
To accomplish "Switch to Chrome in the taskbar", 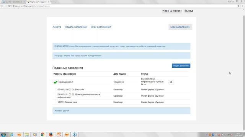I will tap(42, 134).
